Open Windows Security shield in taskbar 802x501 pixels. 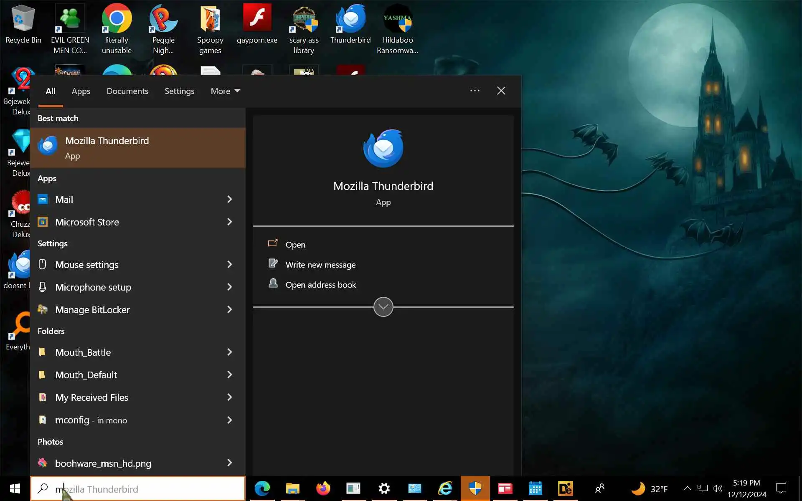tap(475, 488)
